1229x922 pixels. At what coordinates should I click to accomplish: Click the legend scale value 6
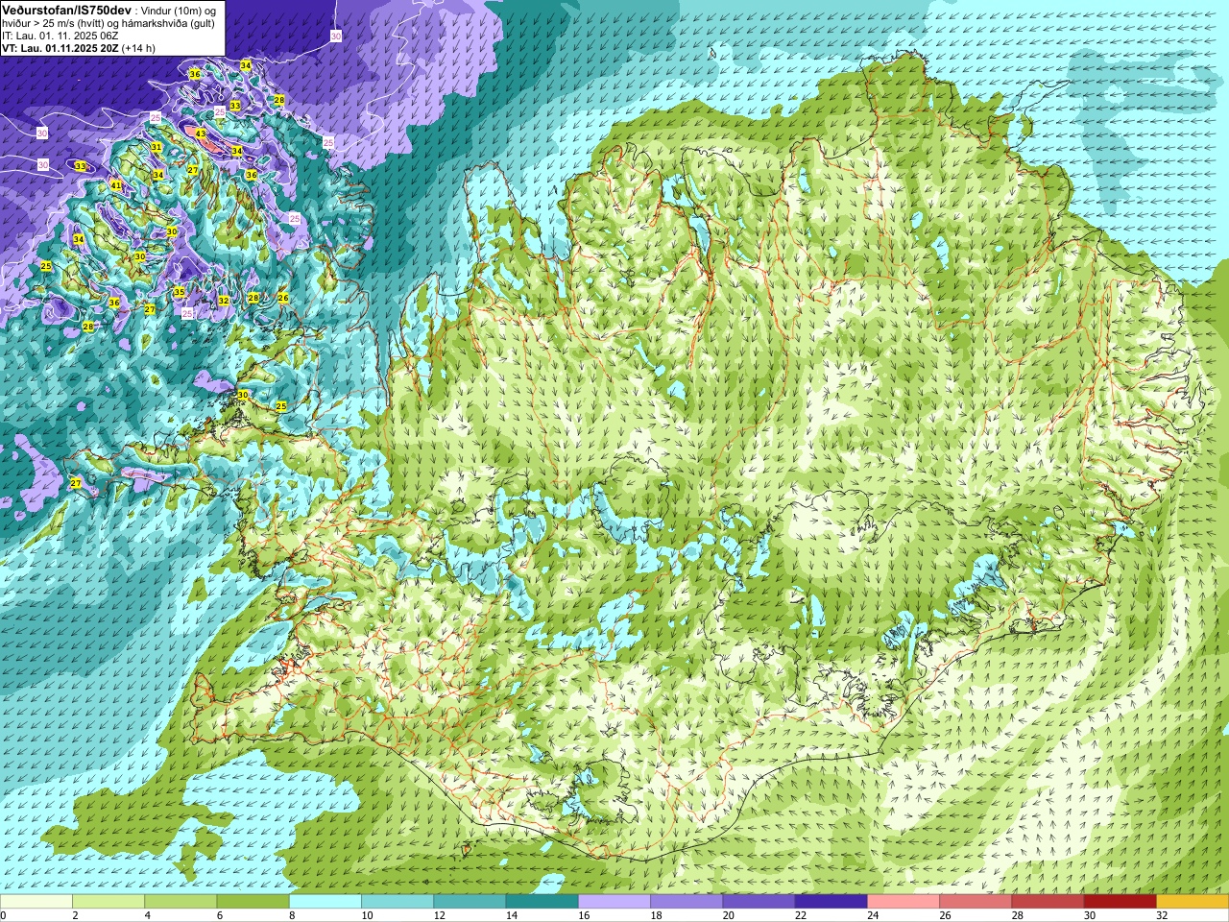tap(219, 915)
